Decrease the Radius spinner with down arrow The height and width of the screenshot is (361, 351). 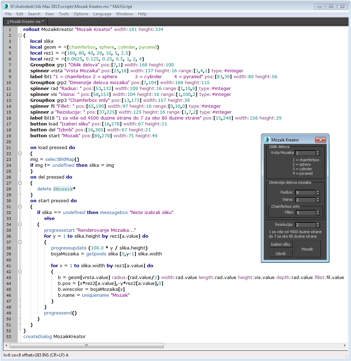point(318,194)
